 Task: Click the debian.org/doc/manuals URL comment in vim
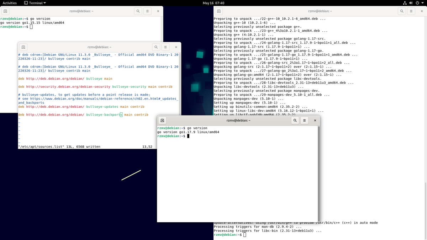(98, 101)
